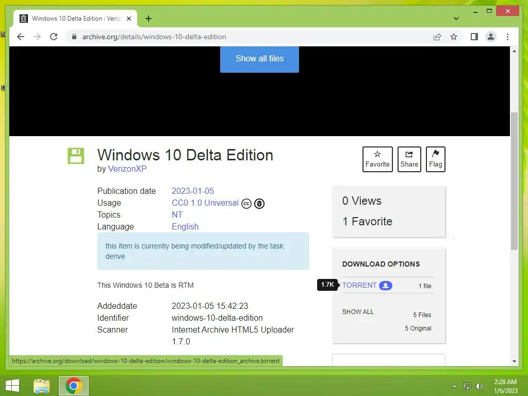The image size is (528, 396).
Task: Expand the tab search chevron
Action: [x=456, y=19]
